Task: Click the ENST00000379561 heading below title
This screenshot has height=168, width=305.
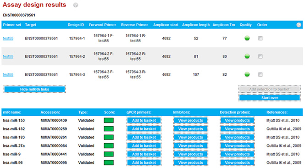Action: [x=19, y=15]
